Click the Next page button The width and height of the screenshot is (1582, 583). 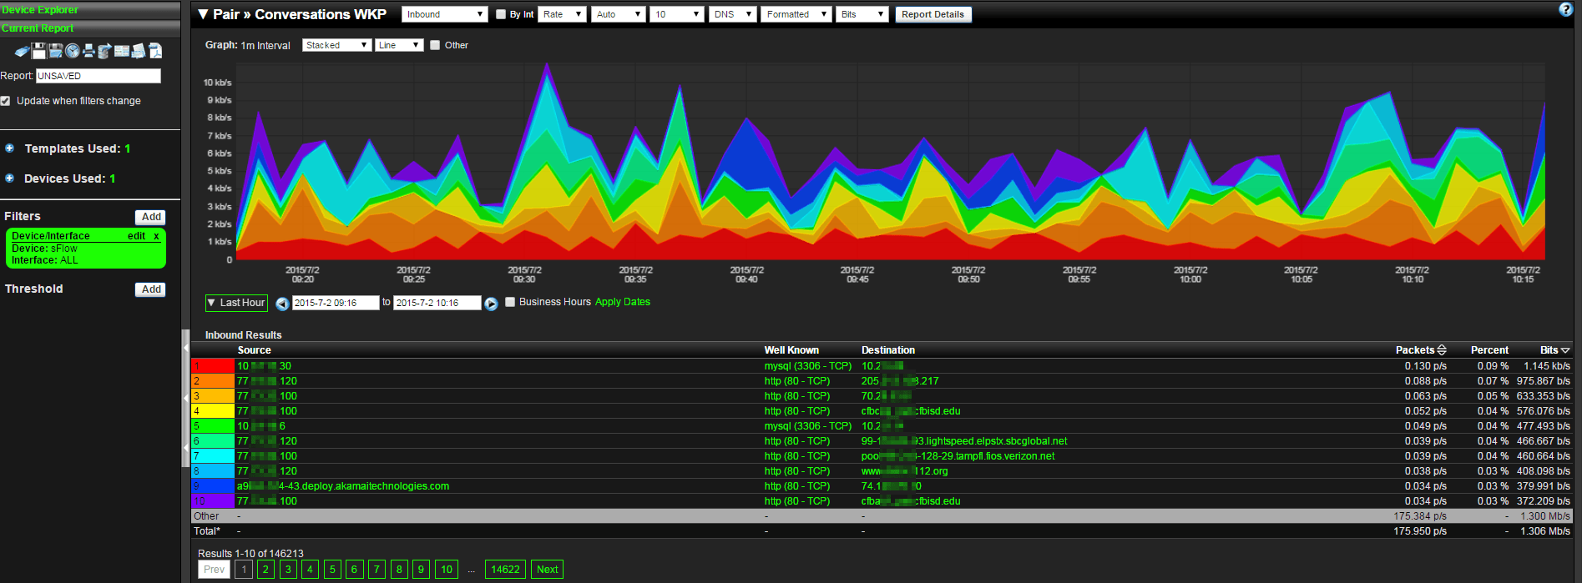pyautogui.click(x=547, y=570)
